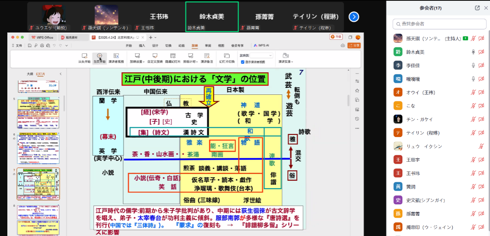Open speaker notes (演讲备注)
490x236 pixels.
point(207,58)
